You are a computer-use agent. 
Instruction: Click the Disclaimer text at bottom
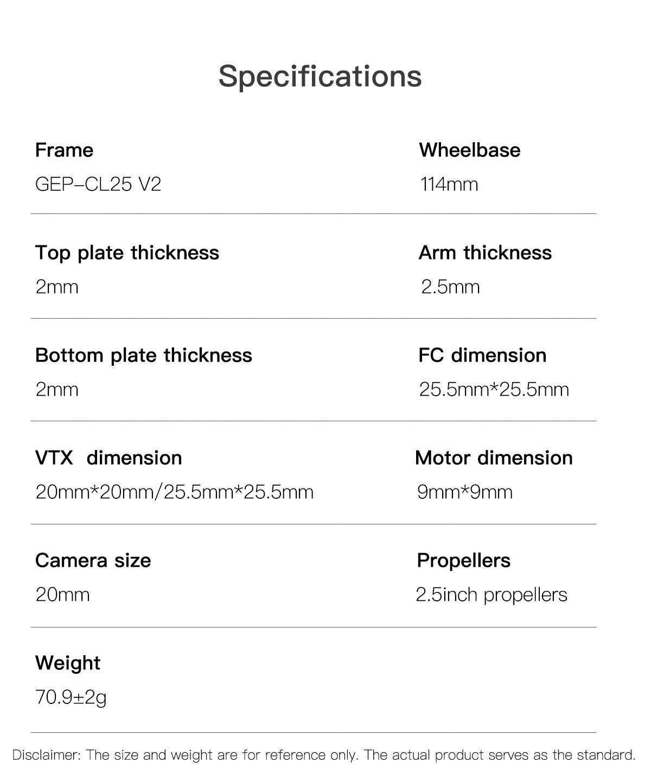324,755
